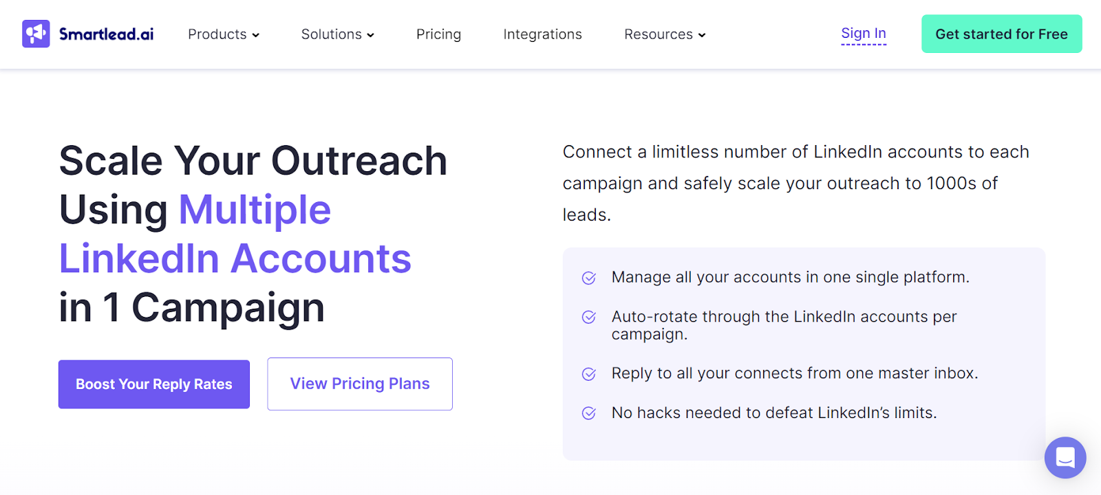Click the 'Smartlead.ai' wordmark text
This screenshot has height=495, width=1101.
click(x=106, y=33)
